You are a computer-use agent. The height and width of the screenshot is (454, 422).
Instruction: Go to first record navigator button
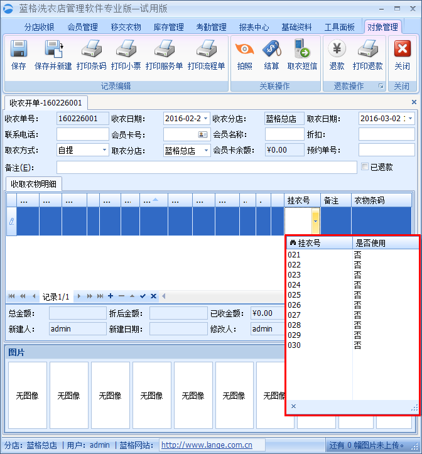11,296
